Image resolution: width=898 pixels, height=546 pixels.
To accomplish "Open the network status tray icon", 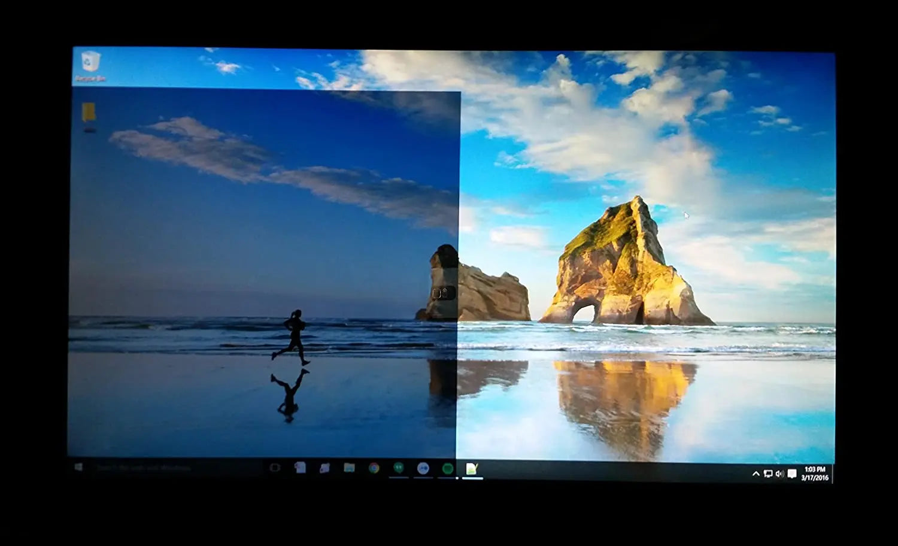I will pos(767,474).
